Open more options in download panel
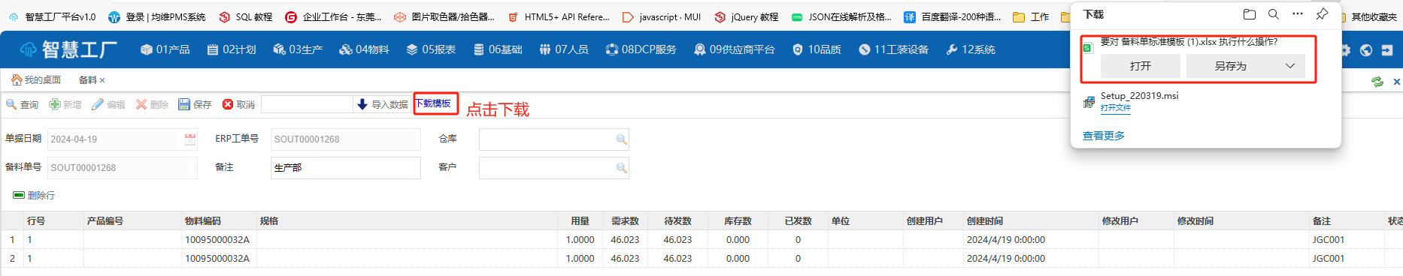 [x=1298, y=14]
